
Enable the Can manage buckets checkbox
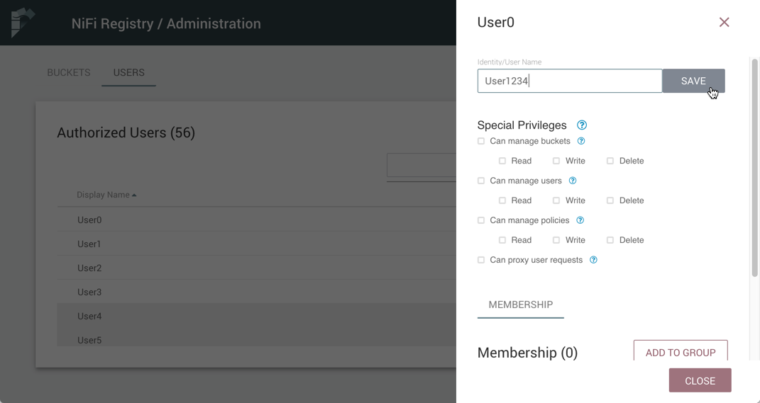pyautogui.click(x=481, y=141)
